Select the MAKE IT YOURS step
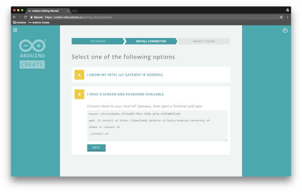The height and width of the screenshot is (192, 302). point(204,41)
